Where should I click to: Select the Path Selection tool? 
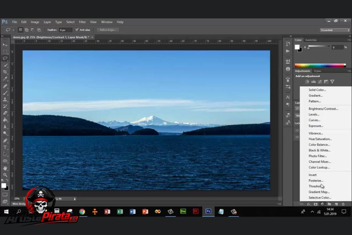(x=5, y=154)
